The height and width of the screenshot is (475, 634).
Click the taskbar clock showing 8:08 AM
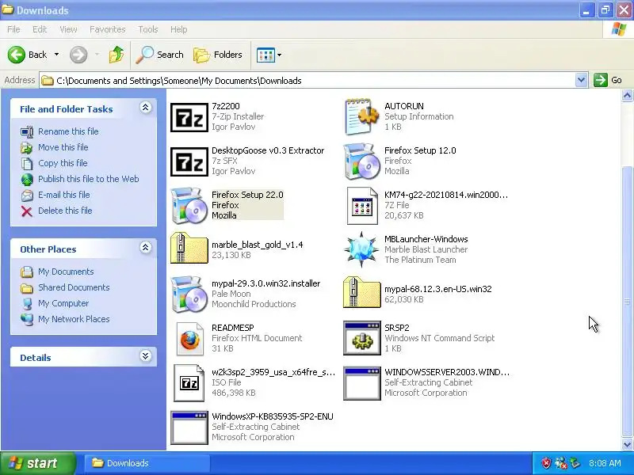point(605,463)
